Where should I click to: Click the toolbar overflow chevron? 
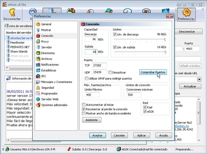click(203, 9)
